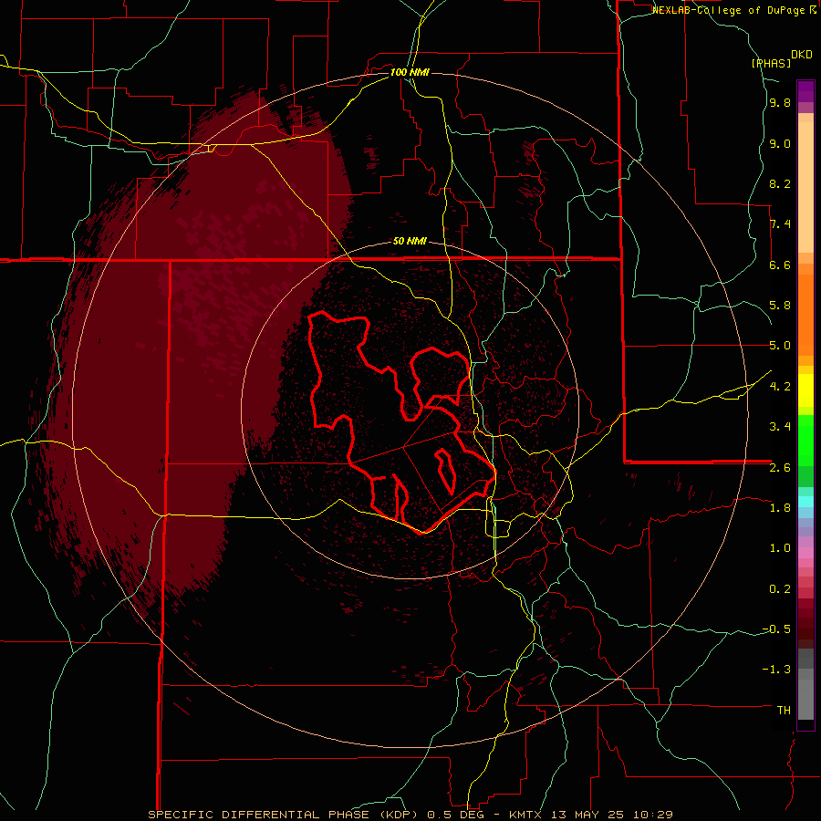The image size is (821, 821).
Task: Click the 9.8 value on the scale
Action: 780,103
